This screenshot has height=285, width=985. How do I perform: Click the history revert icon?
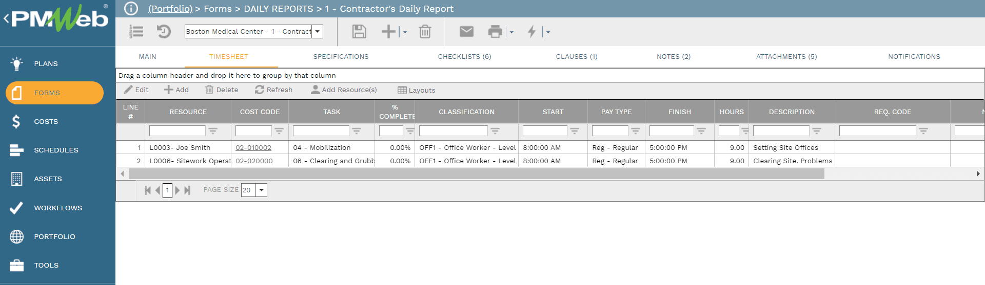[164, 32]
